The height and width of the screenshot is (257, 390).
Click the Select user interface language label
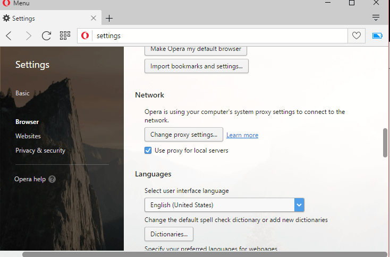(186, 191)
